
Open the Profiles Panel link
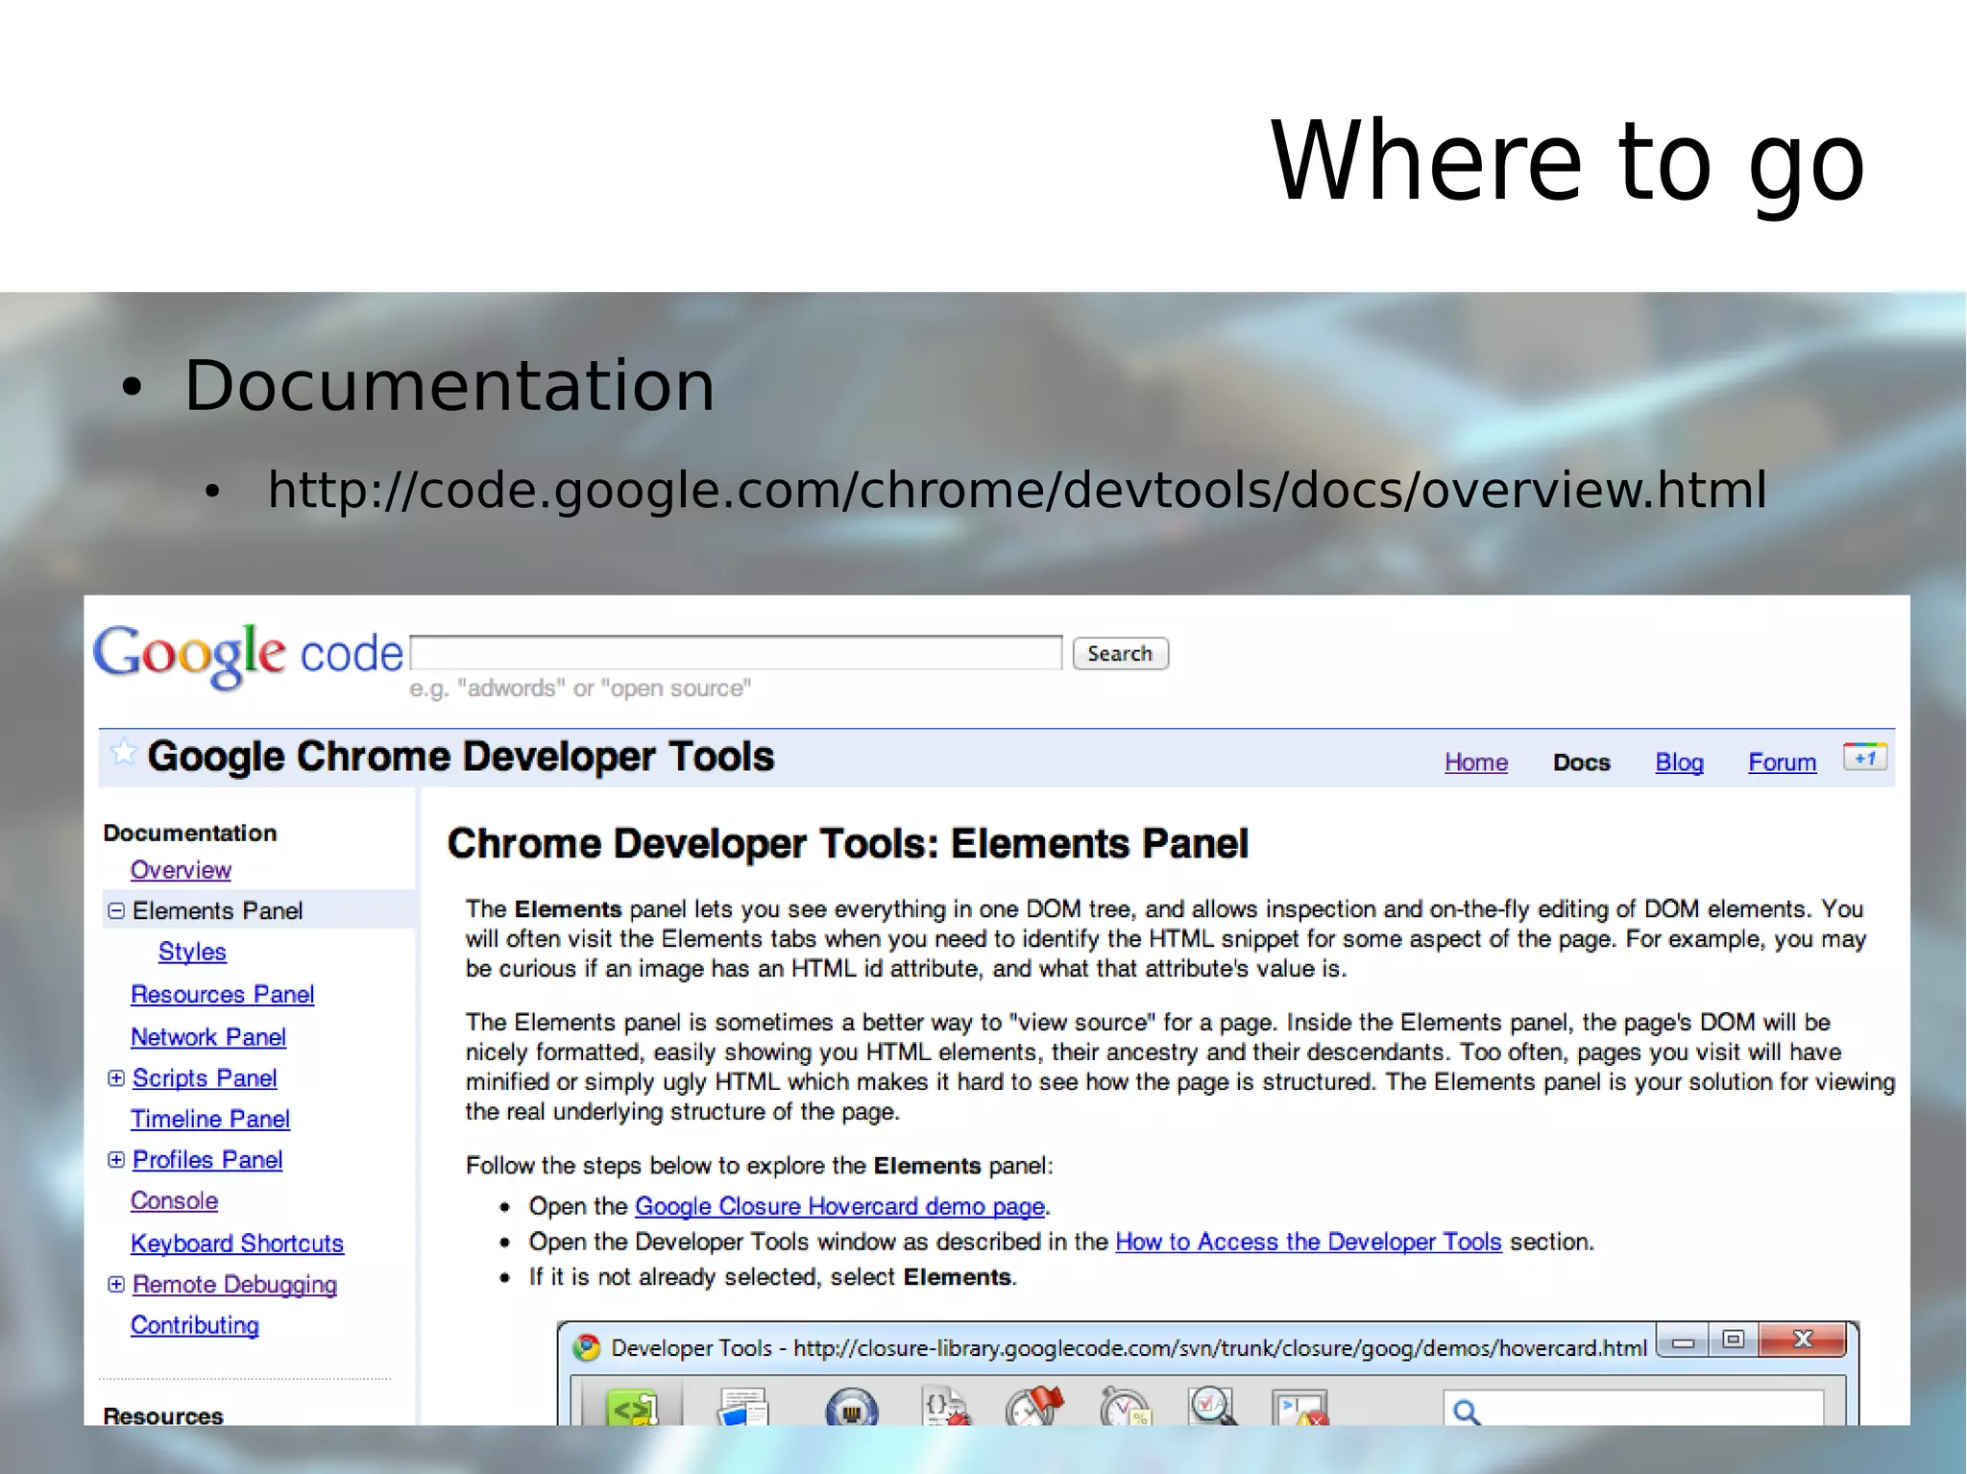[x=207, y=1160]
